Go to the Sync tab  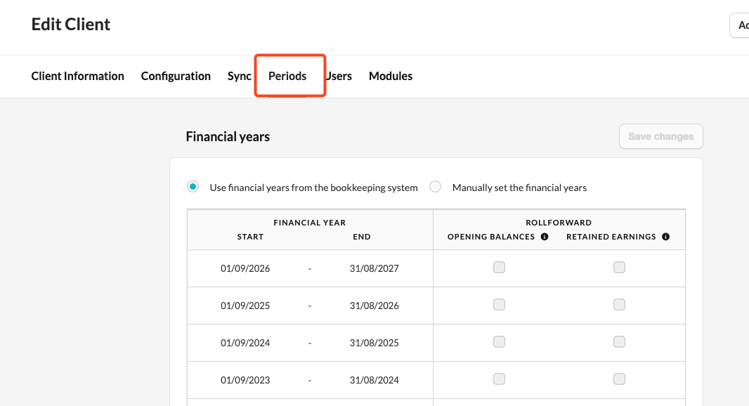pos(239,76)
